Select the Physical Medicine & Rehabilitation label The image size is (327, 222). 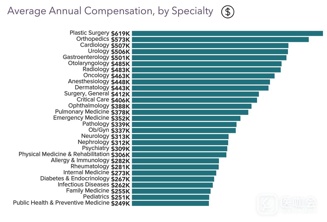click(64, 154)
